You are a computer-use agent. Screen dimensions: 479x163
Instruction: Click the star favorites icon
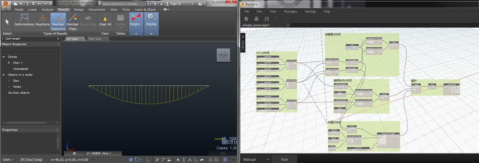(x=161, y=4)
